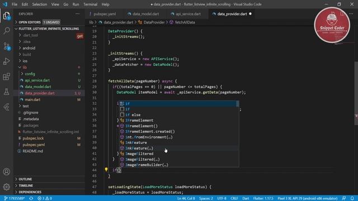Open the Accounts menu icon
Screen dimensions: 358x201
click(6, 171)
